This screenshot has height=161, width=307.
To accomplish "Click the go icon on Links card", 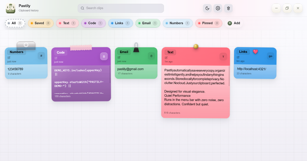I will [270, 56].
